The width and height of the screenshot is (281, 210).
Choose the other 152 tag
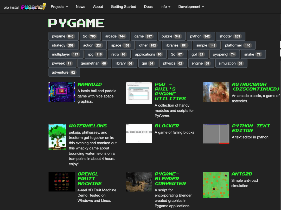coord(148,45)
